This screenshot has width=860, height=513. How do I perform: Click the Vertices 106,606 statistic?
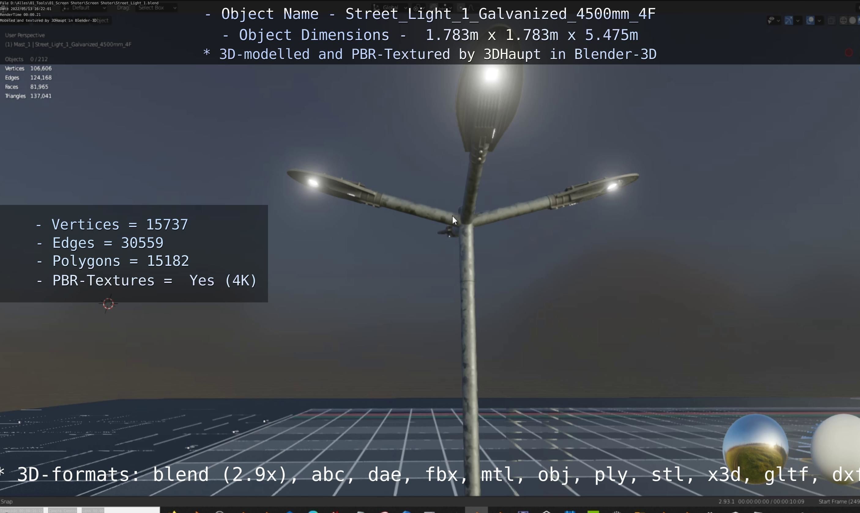coord(28,68)
